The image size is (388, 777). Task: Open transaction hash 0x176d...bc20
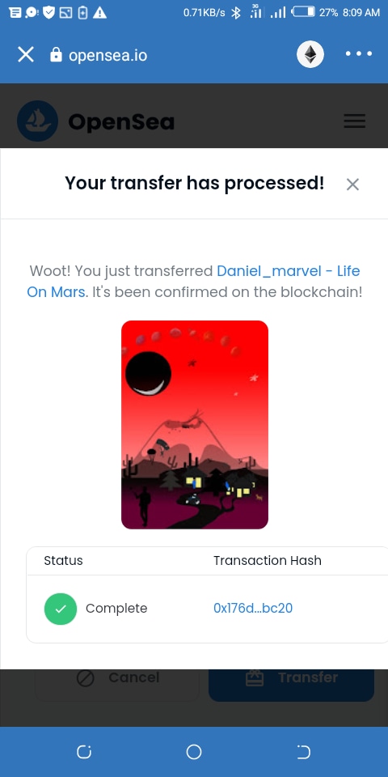(x=253, y=608)
